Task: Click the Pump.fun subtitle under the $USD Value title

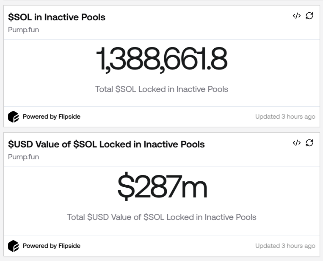Action: coord(24,157)
